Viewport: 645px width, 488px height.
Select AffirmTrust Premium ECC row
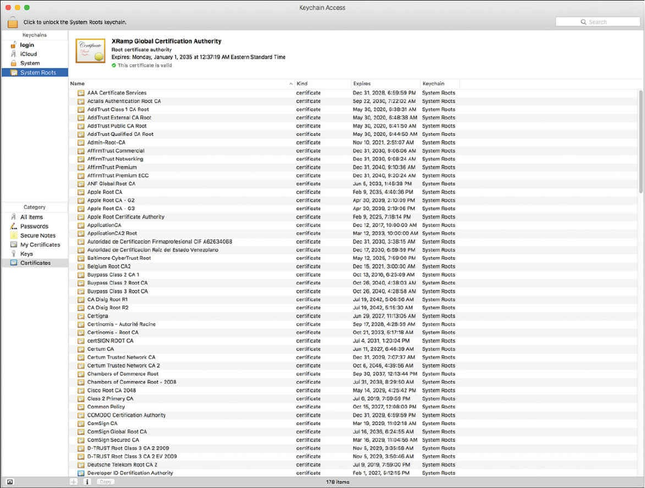tap(354, 176)
